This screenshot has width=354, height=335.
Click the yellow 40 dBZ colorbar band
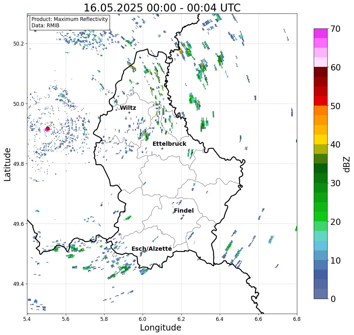[x=321, y=139]
